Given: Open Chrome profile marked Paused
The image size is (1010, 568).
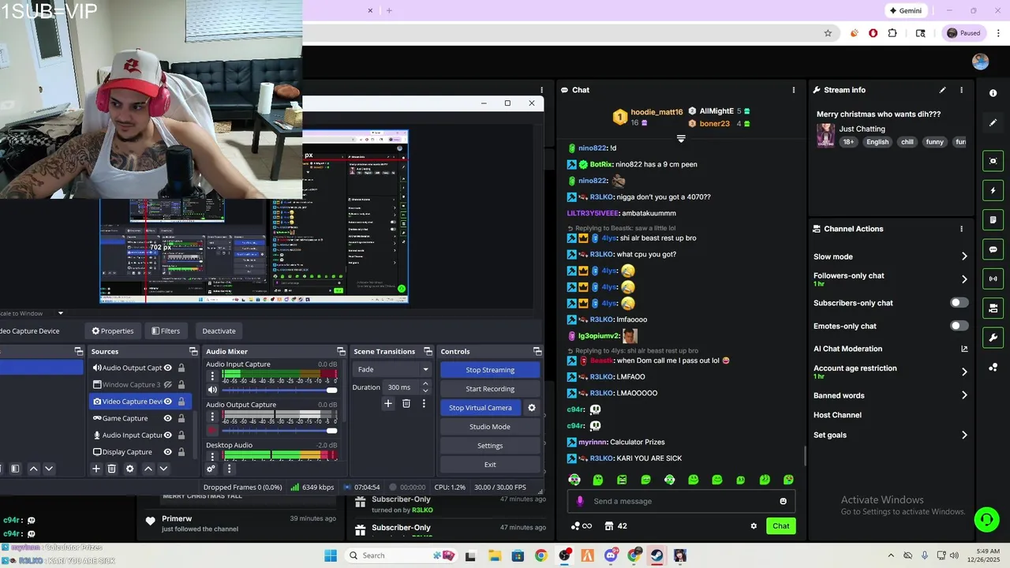Looking at the screenshot, I should click(963, 33).
